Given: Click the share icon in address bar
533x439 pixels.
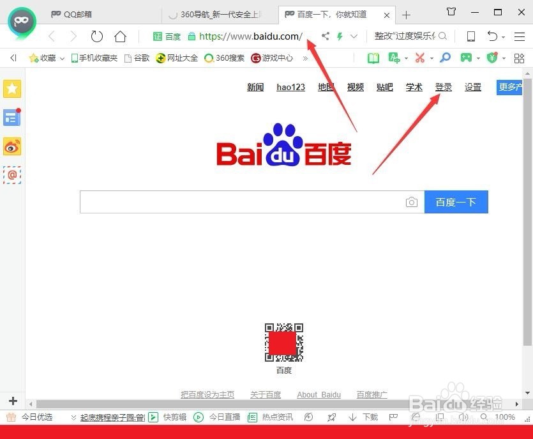Looking at the screenshot, I should [326, 36].
